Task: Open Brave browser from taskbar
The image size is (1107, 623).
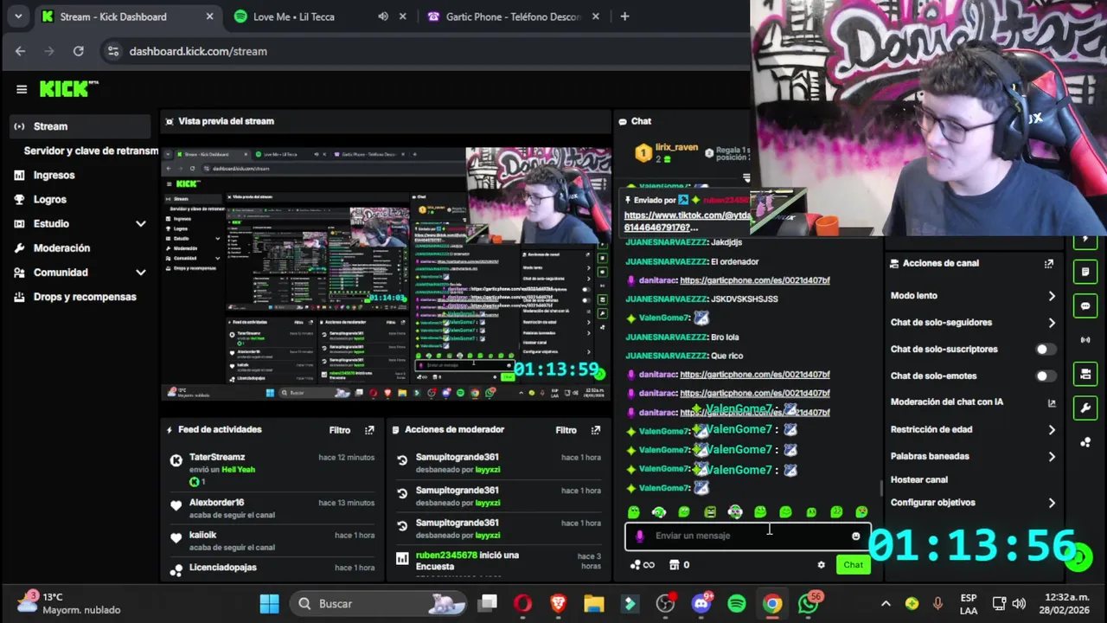Action: tap(558, 603)
